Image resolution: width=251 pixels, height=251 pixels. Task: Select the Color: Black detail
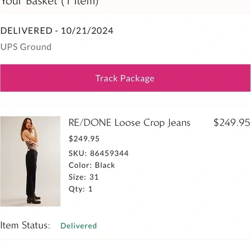[x=92, y=165]
